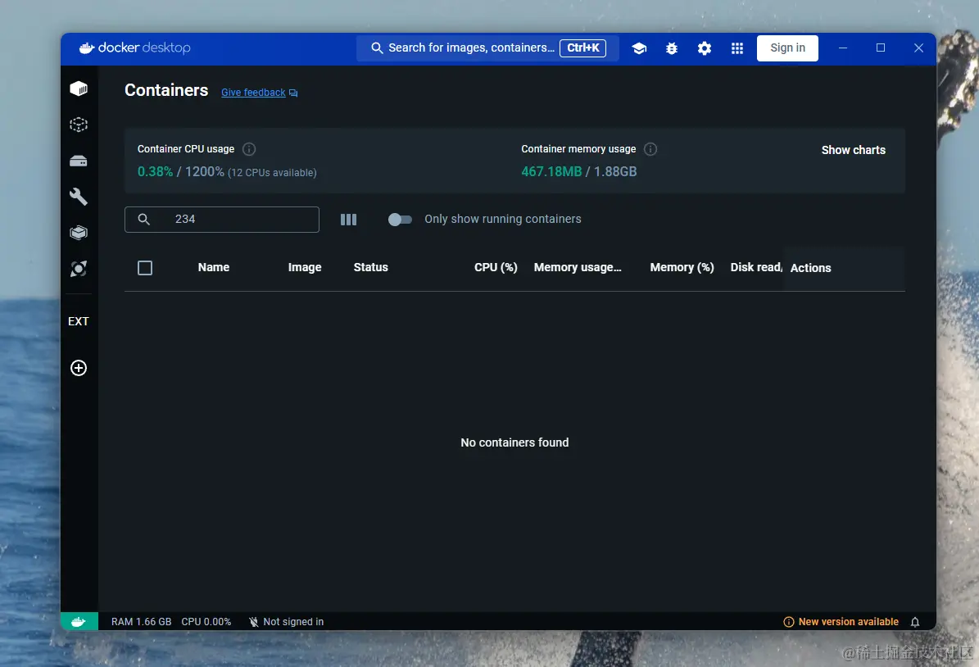
Task: Open the Give feedback link
Action: [x=253, y=93]
